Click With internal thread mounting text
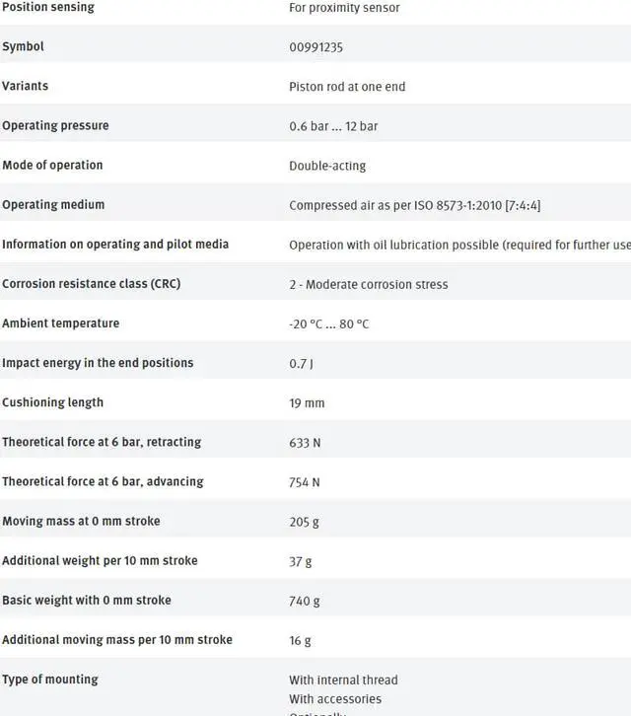631x716 pixels. (343, 680)
